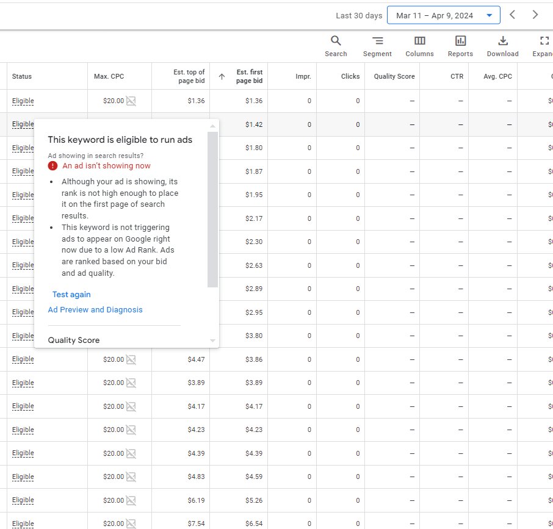Sort the table by the Clicks column
Viewport: 553px width, 529px height.
(350, 76)
